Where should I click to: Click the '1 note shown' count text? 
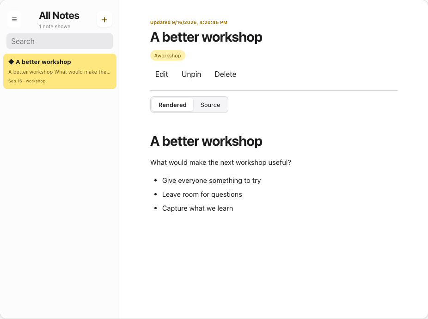pos(55,26)
